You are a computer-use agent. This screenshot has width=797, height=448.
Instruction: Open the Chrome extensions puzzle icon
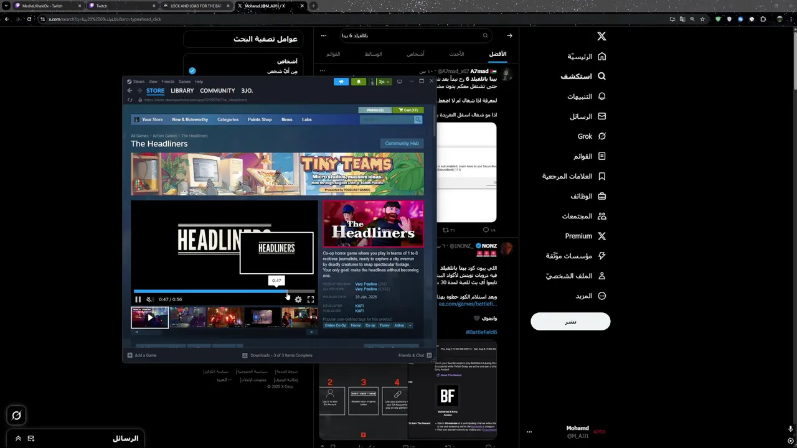(x=763, y=19)
